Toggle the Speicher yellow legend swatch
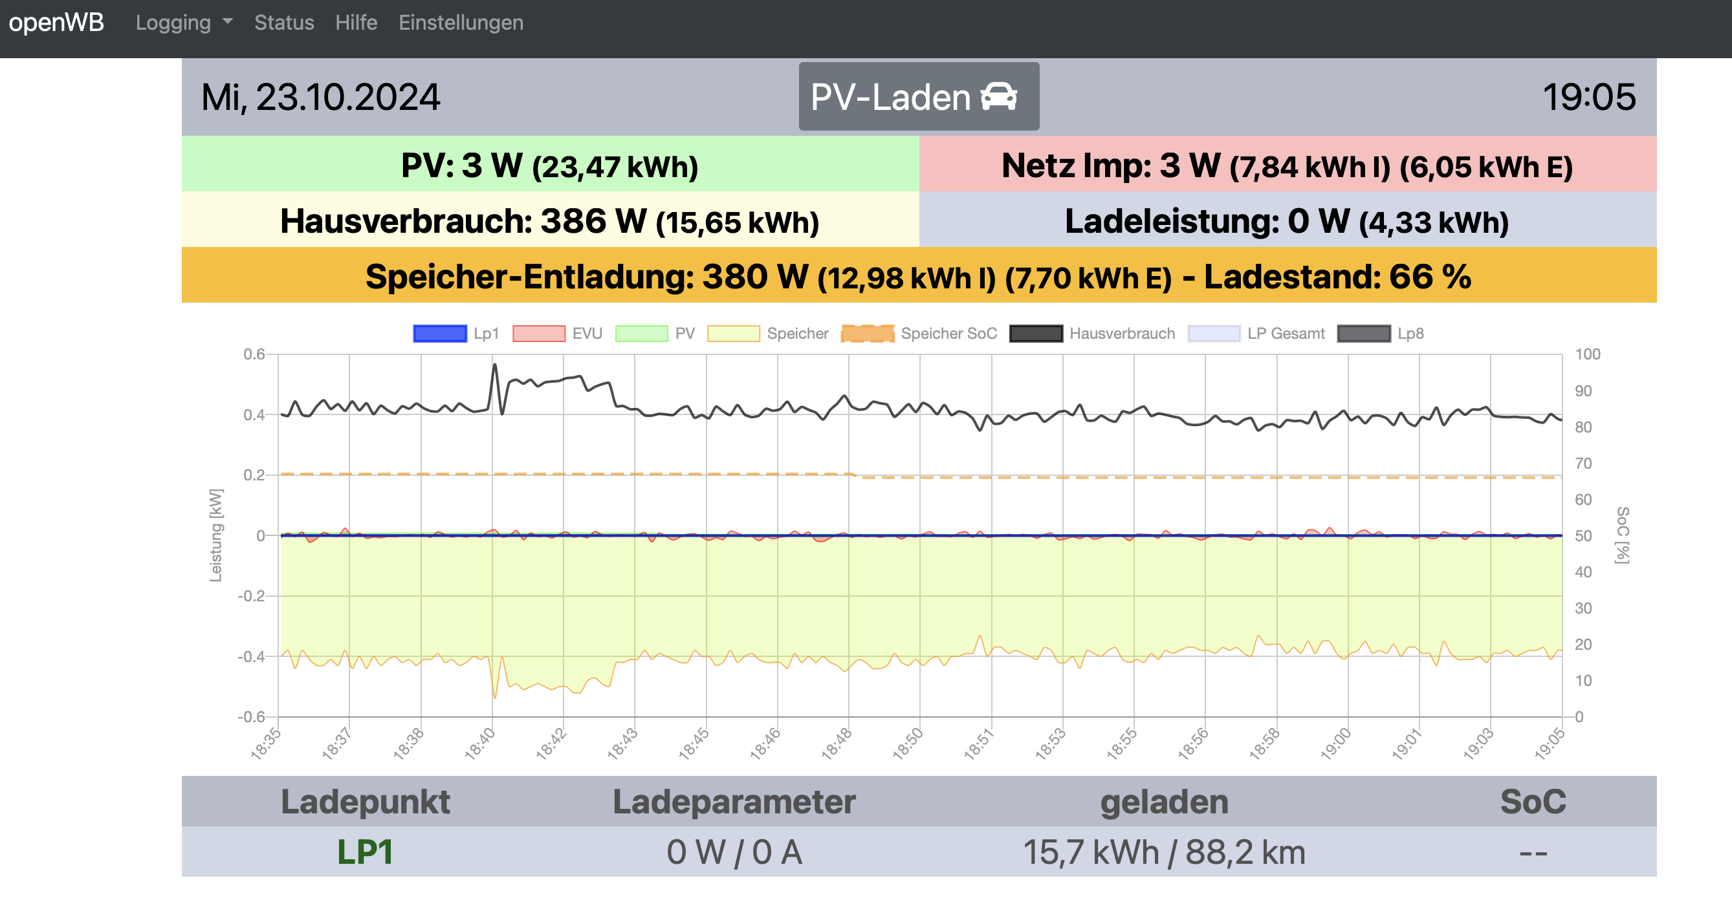This screenshot has width=1732, height=922. tap(734, 334)
